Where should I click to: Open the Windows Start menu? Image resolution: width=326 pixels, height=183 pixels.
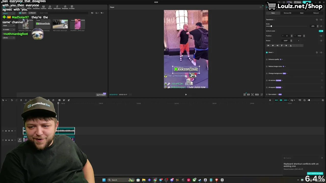pyautogui.click(x=104, y=180)
